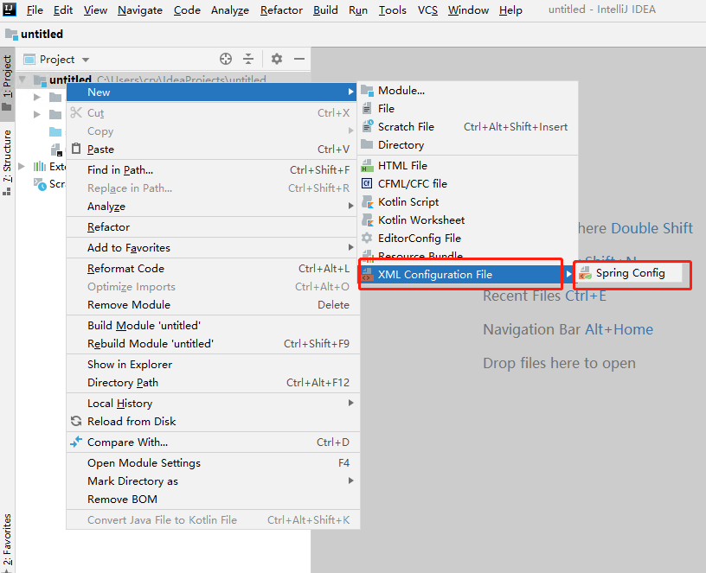Open the Edit menu
This screenshot has height=573, width=706.
pos(63,10)
